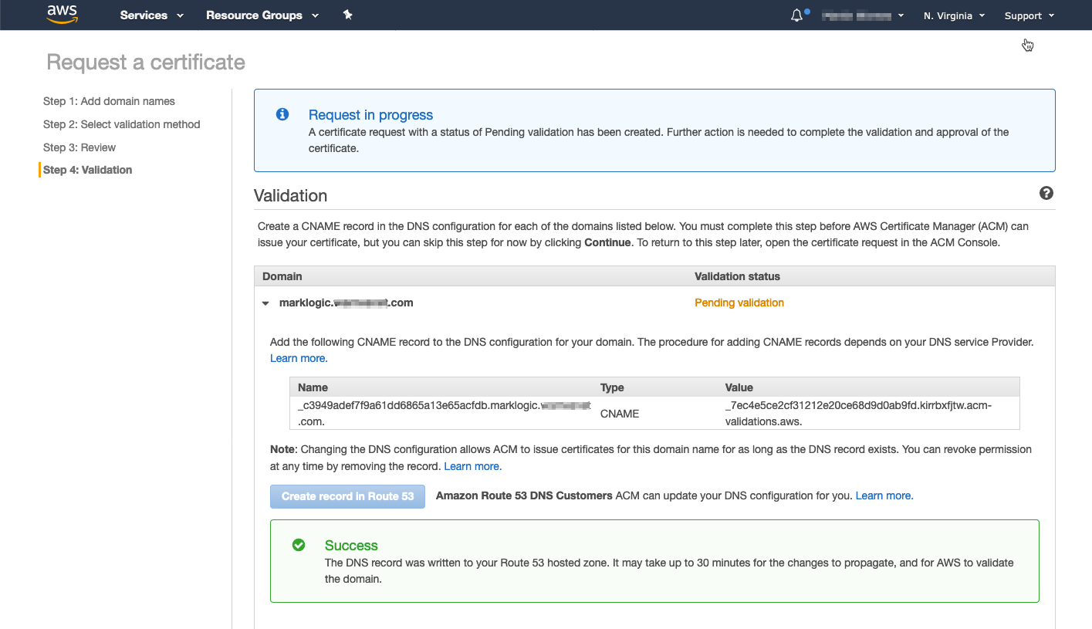
Task: Click the AWS logo home icon
Action: tap(62, 14)
